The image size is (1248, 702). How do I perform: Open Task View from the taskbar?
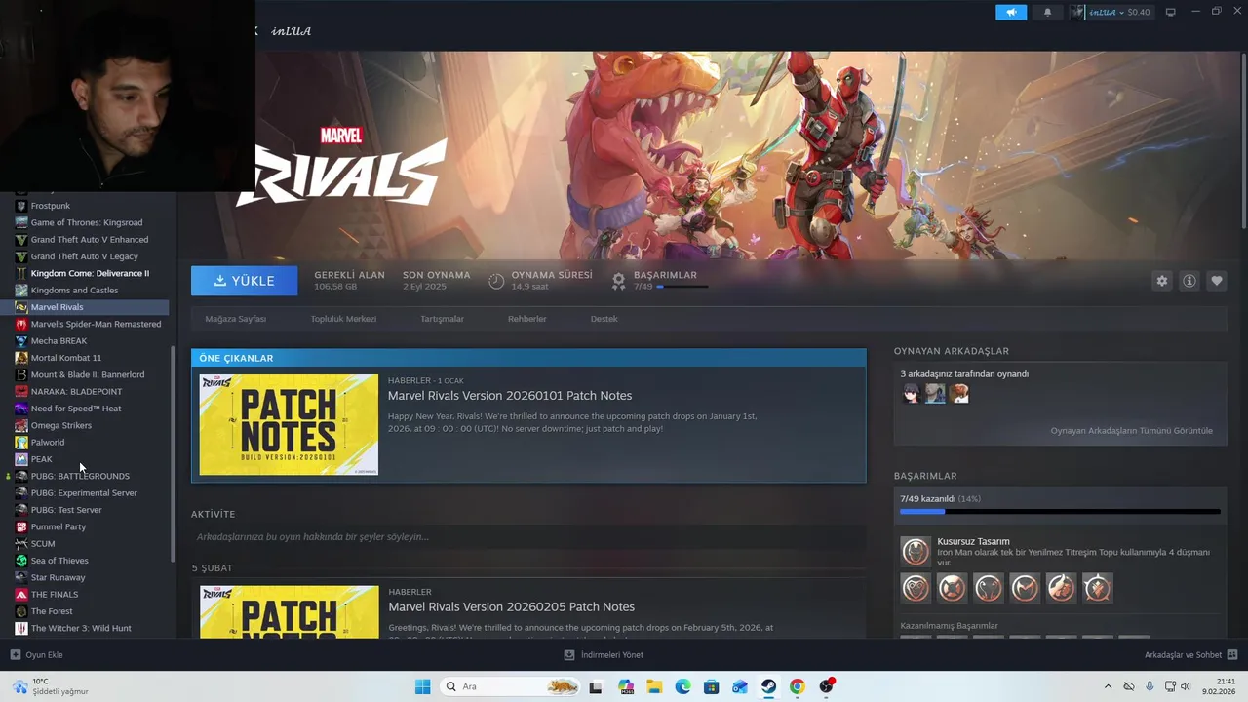pyautogui.click(x=596, y=686)
